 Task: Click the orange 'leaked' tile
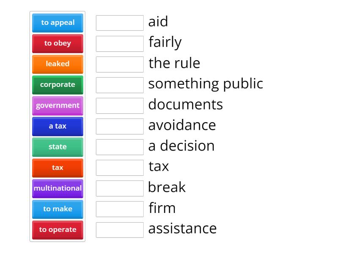pyautogui.click(x=57, y=64)
